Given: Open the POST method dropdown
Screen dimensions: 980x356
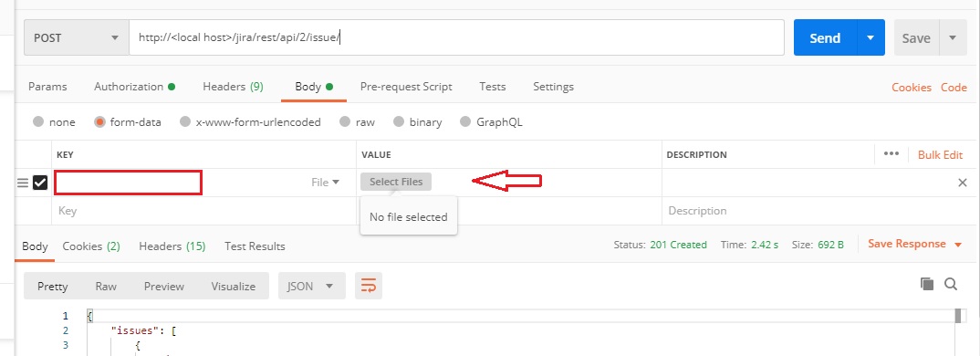Looking at the screenshot, I should 77,37.
